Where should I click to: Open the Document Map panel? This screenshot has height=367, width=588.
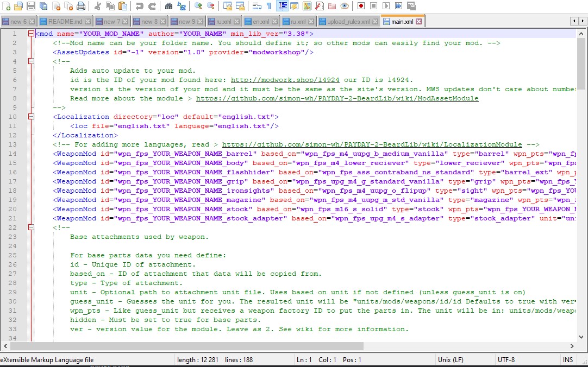click(306, 6)
